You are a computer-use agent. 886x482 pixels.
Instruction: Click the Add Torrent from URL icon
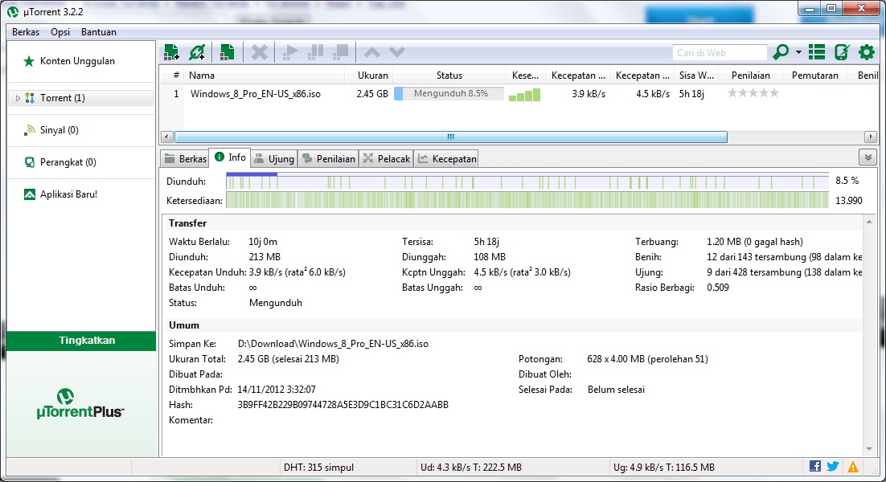[x=197, y=52]
